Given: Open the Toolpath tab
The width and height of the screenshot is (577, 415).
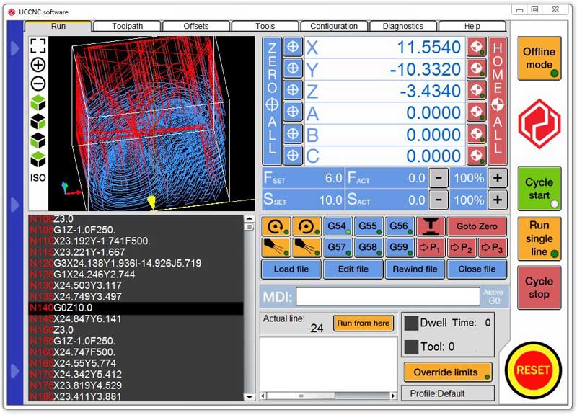Looking at the screenshot, I should pyautogui.click(x=128, y=26).
